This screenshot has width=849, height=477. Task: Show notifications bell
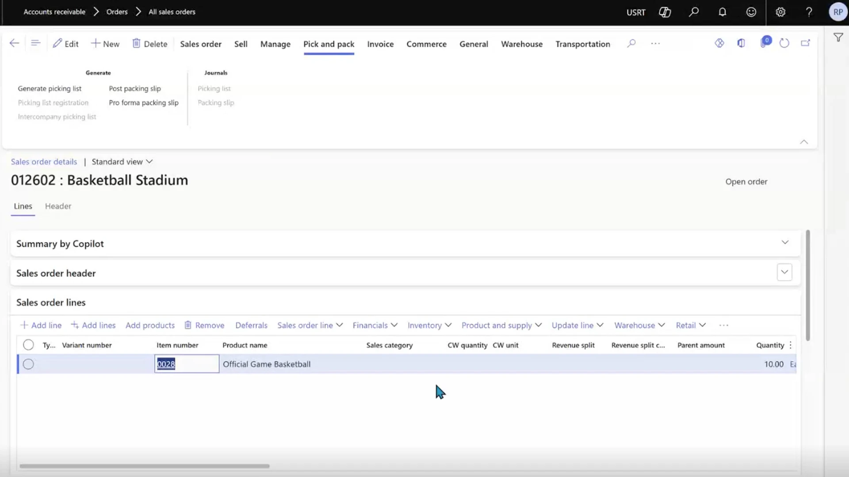pos(723,12)
